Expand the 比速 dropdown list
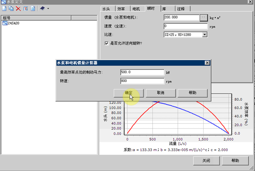Screen dimensions: 255x171 point(204,35)
